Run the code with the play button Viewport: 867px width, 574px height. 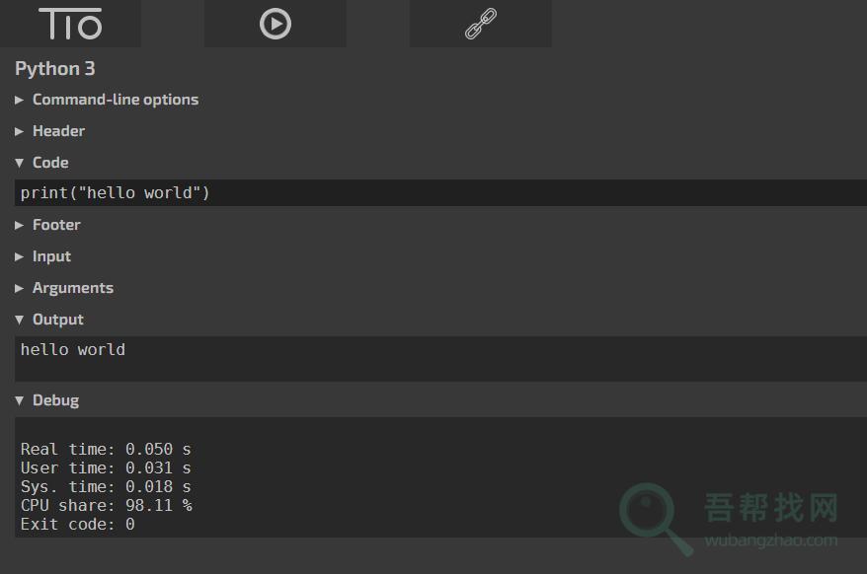tap(276, 24)
